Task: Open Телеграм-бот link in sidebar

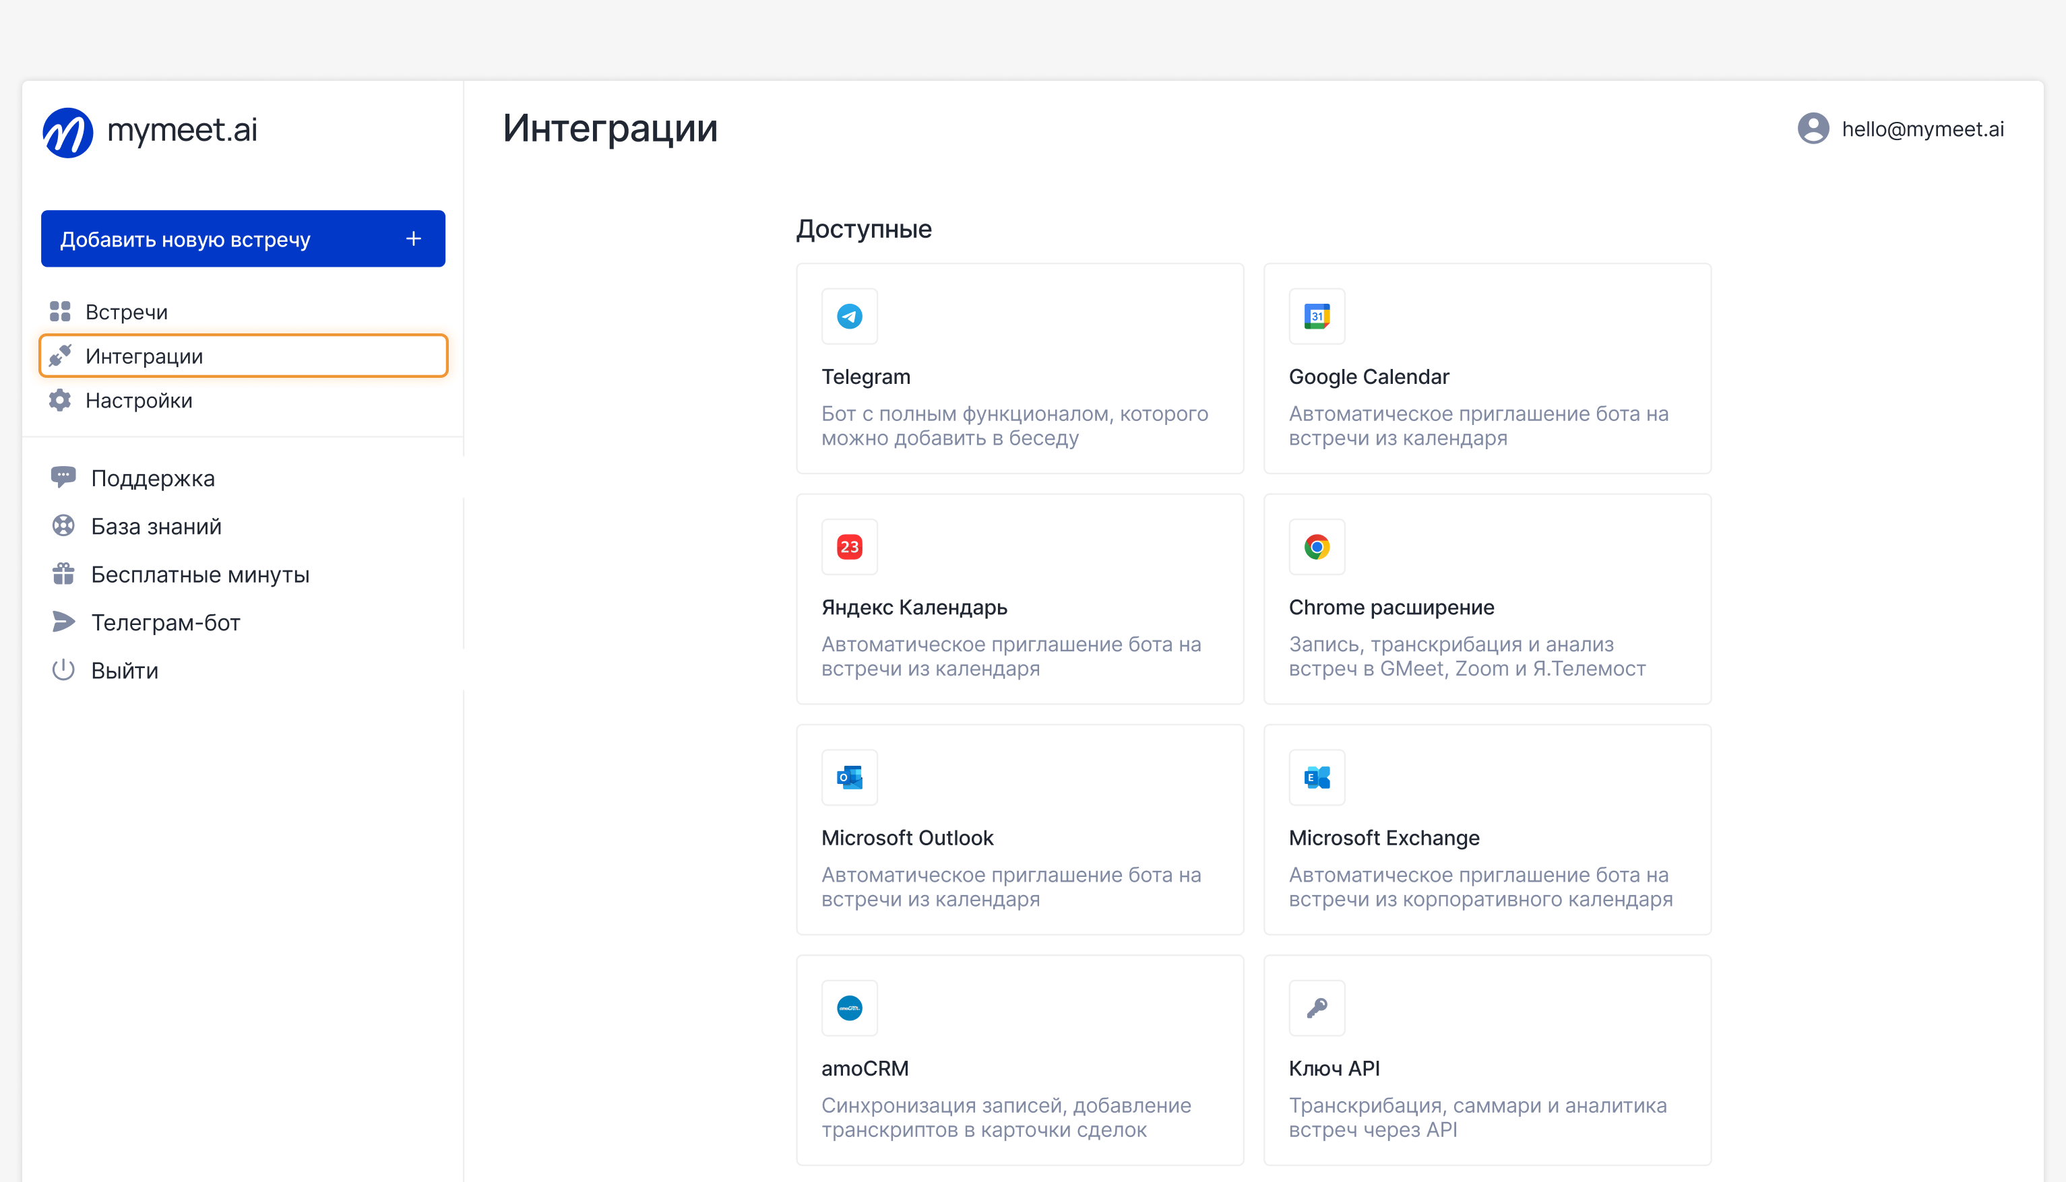Action: tap(165, 622)
